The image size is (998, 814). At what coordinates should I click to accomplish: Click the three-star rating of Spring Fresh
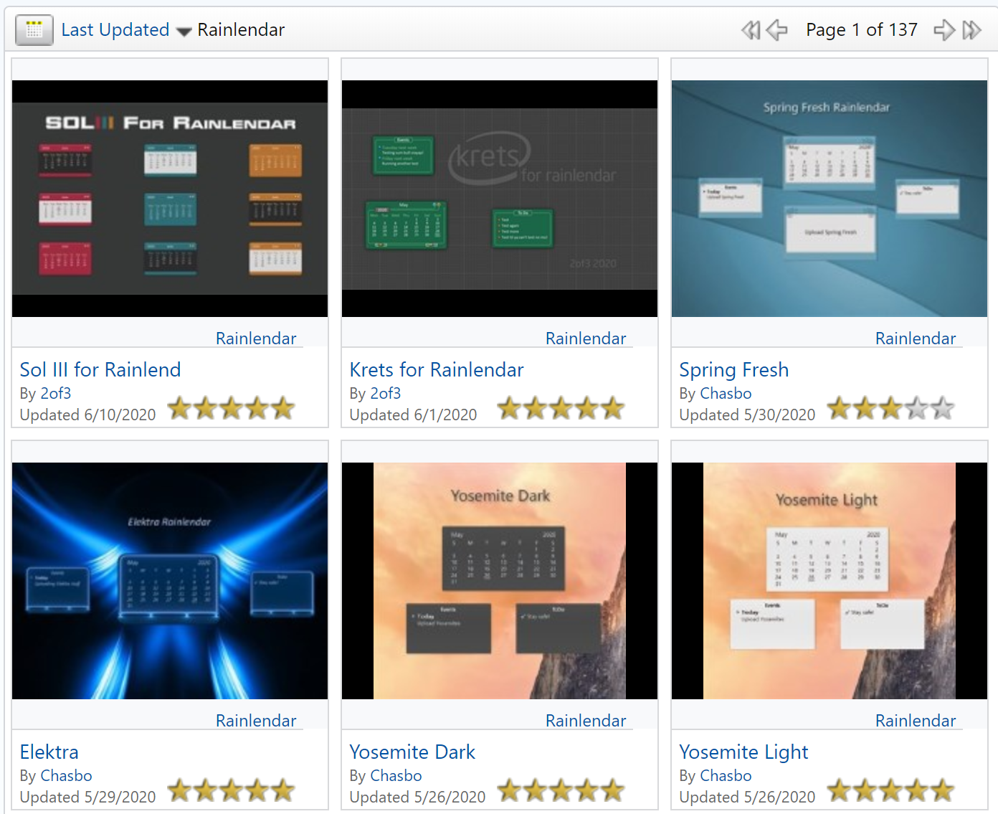pos(891,409)
